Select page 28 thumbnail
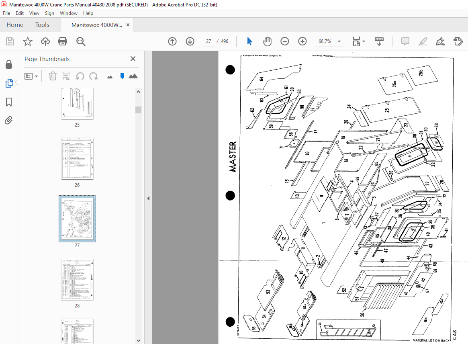 [x=77, y=279]
